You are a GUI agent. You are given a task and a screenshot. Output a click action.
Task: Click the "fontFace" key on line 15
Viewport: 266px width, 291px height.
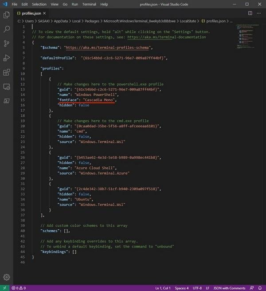(68, 100)
